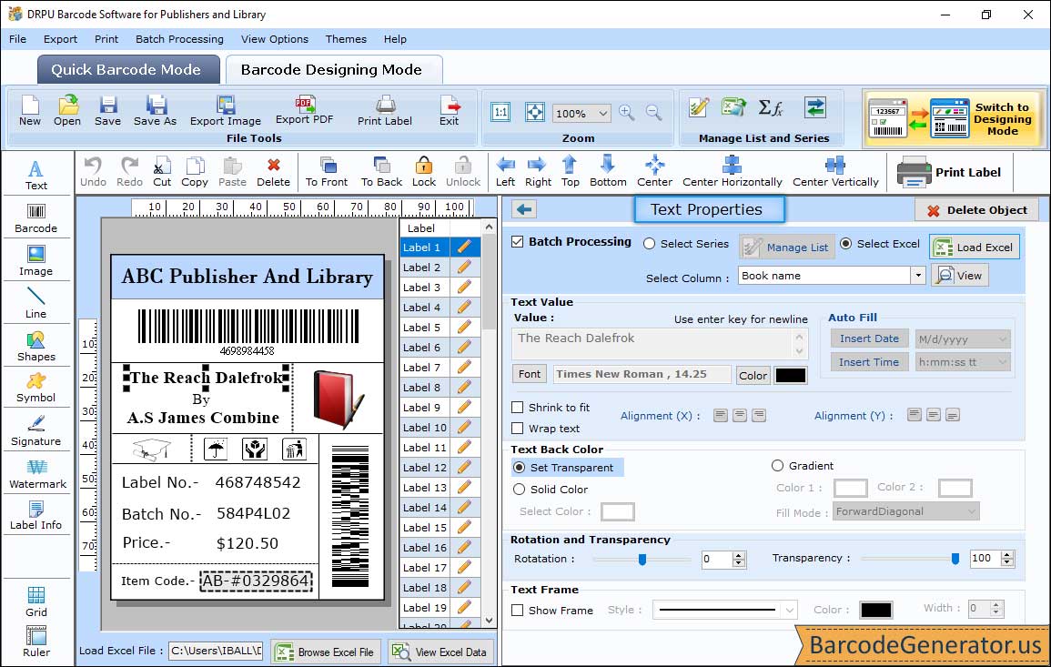Click the Insert Date button
1051x667 pixels.
coord(869,339)
